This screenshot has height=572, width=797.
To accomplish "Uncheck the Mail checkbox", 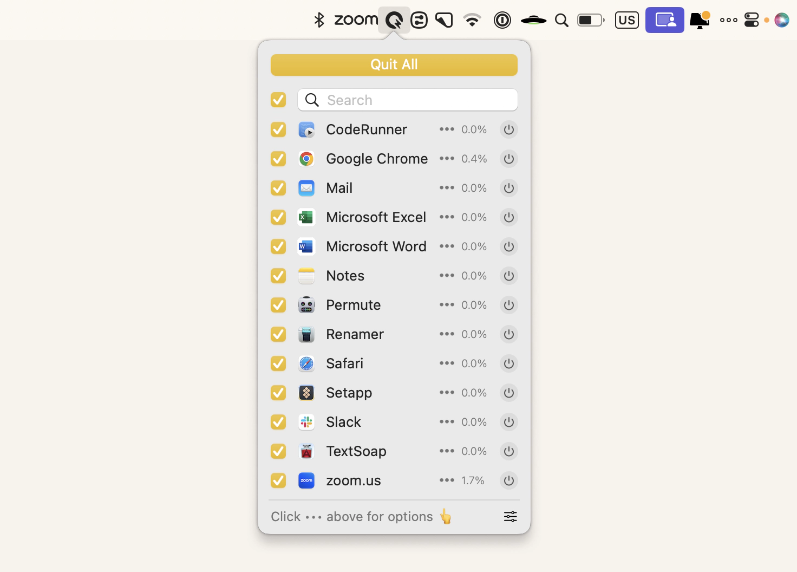I will [278, 188].
